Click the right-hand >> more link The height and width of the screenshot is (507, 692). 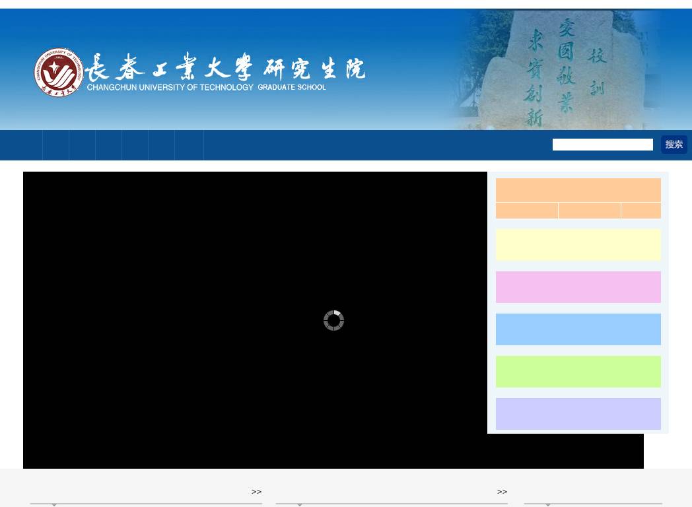[x=502, y=492]
